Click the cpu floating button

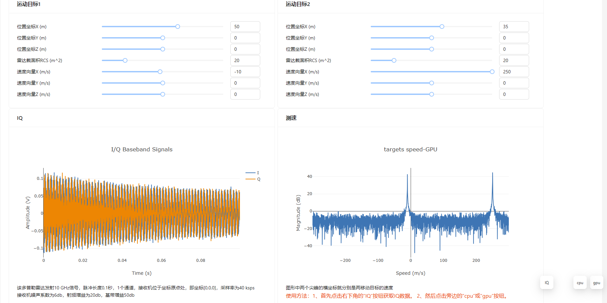[x=580, y=282]
